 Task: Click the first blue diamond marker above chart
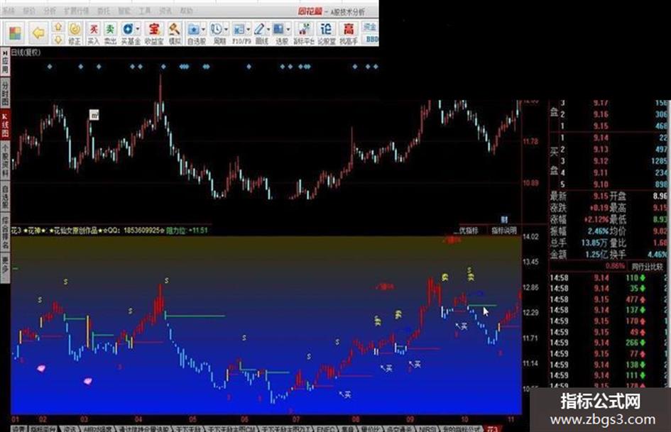[50, 67]
